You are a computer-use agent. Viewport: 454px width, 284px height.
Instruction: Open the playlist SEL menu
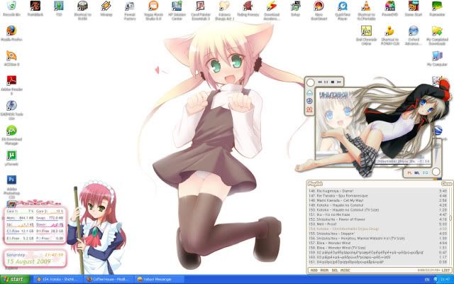coord(333,271)
